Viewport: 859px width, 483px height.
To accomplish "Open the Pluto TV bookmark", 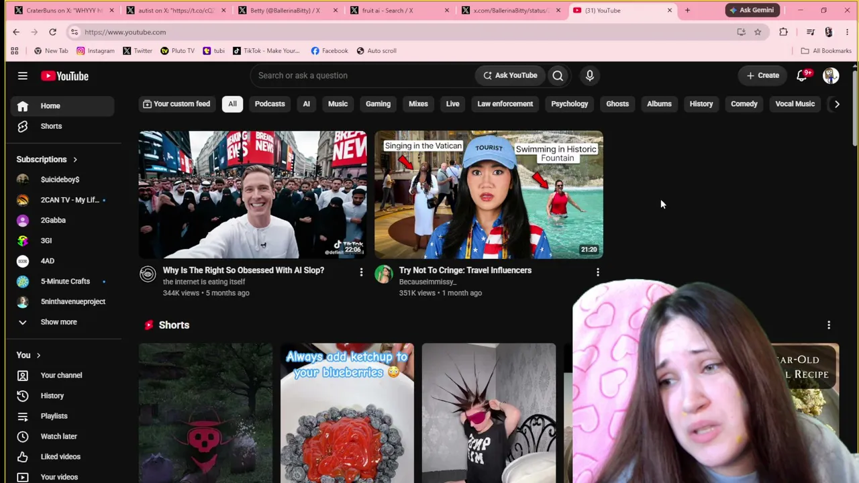I will coord(177,51).
